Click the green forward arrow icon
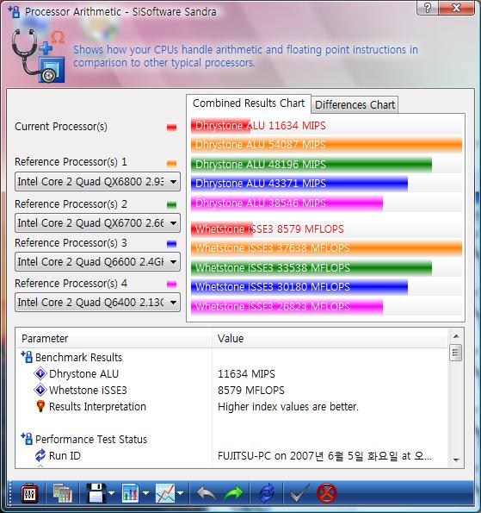 [x=233, y=493]
